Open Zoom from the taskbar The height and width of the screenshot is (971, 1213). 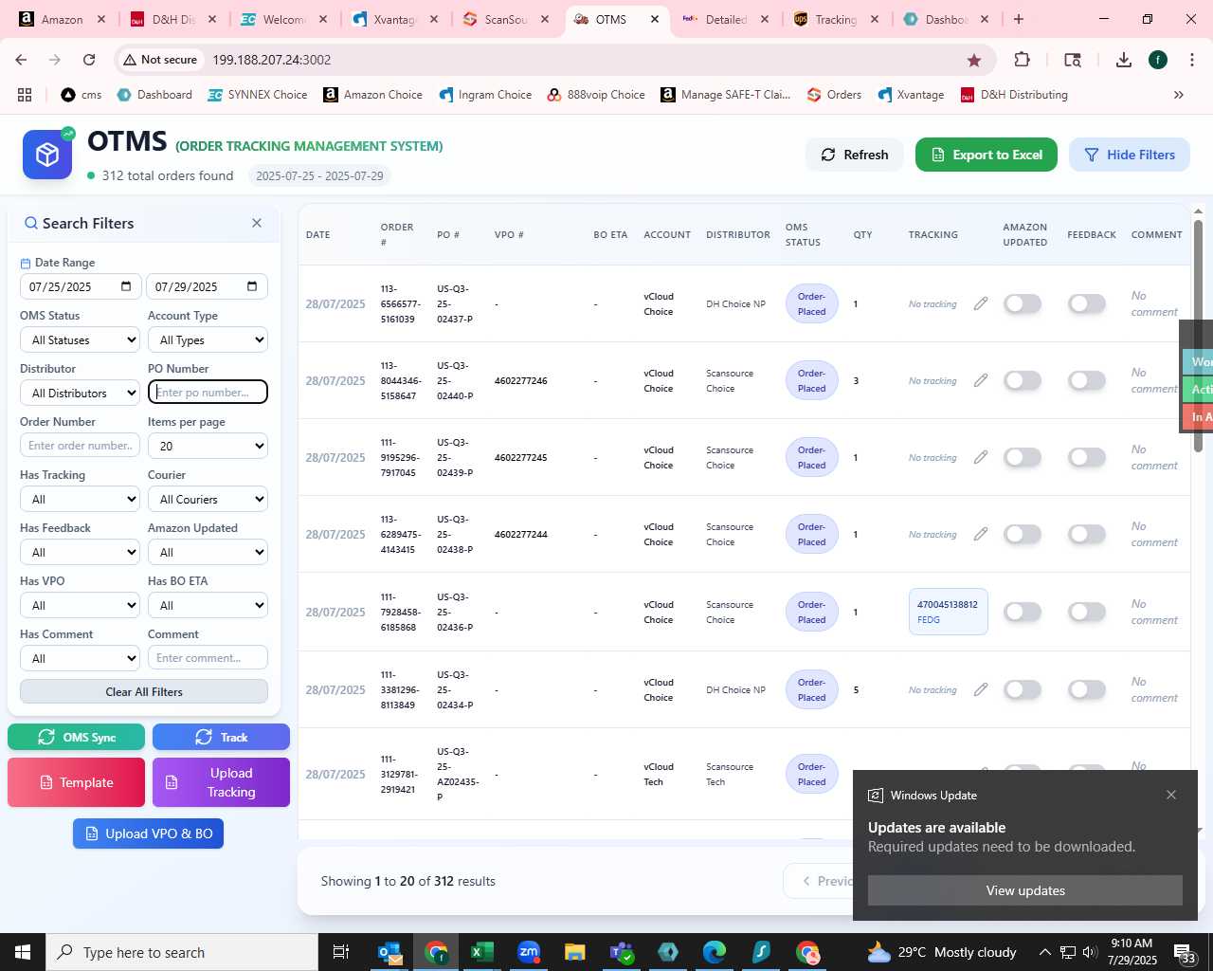[x=529, y=952]
